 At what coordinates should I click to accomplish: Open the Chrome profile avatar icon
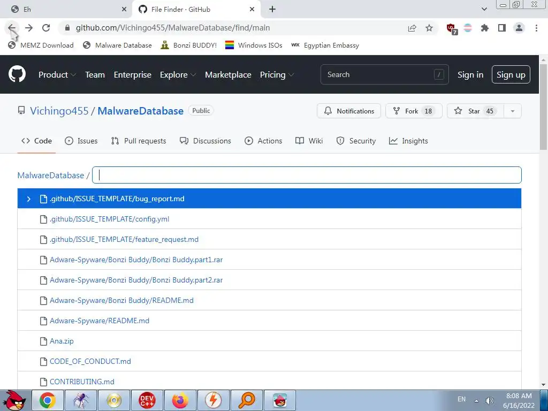point(519,28)
